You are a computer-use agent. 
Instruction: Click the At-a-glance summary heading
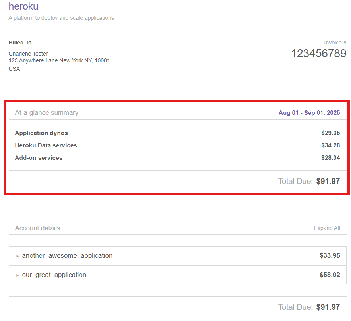[x=47, y=113]
